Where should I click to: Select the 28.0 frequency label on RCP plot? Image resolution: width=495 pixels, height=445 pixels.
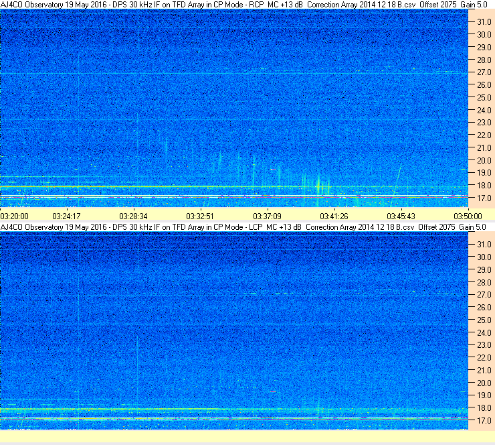coord(484,60)
